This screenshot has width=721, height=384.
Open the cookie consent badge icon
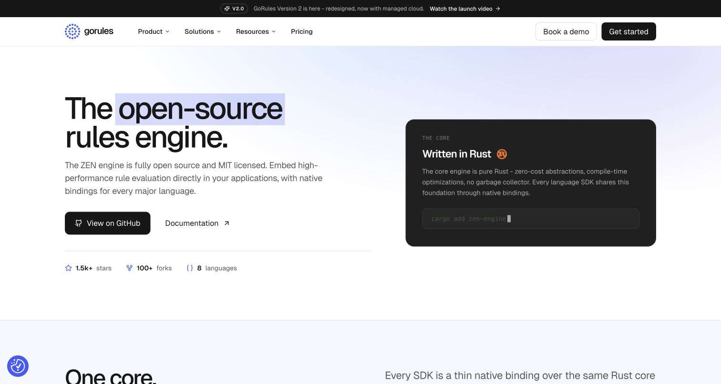click(18, 366)
